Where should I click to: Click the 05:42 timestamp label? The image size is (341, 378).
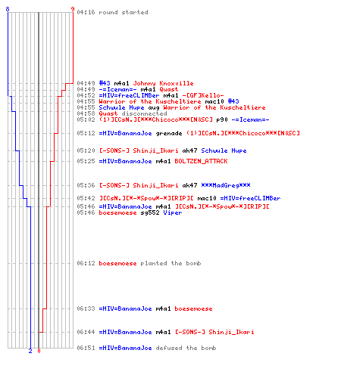(86, 198)
